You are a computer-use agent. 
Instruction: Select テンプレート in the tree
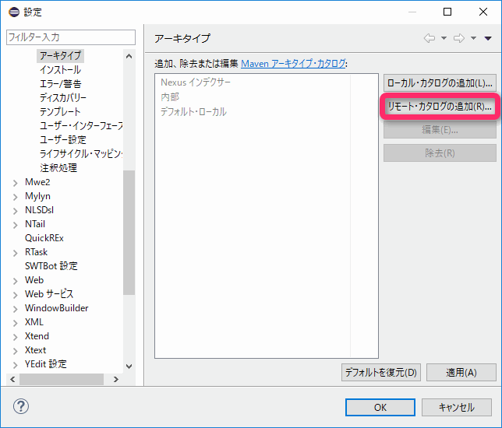pos(60,111)
